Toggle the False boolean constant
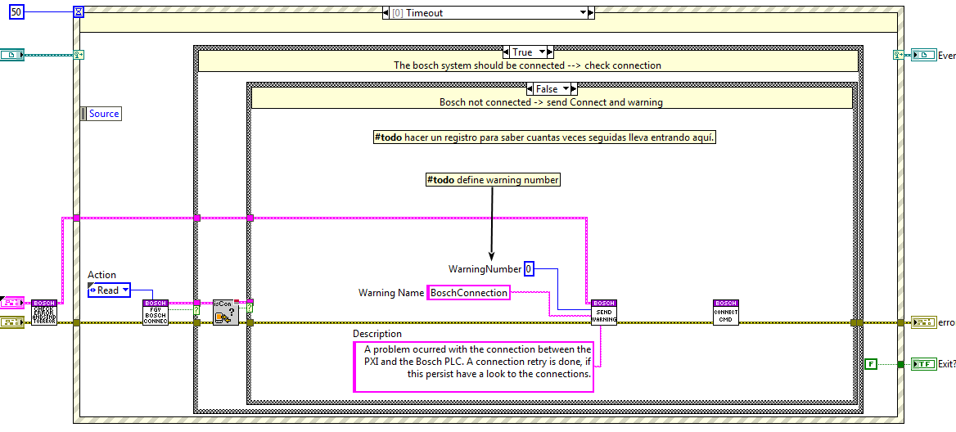This screenshot has width=956, height=432. 871,364
